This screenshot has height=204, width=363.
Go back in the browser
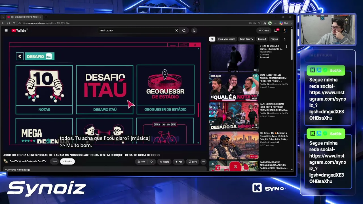[x=3, y=23]
